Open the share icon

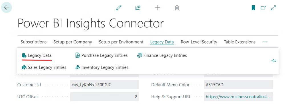[138, 8]
